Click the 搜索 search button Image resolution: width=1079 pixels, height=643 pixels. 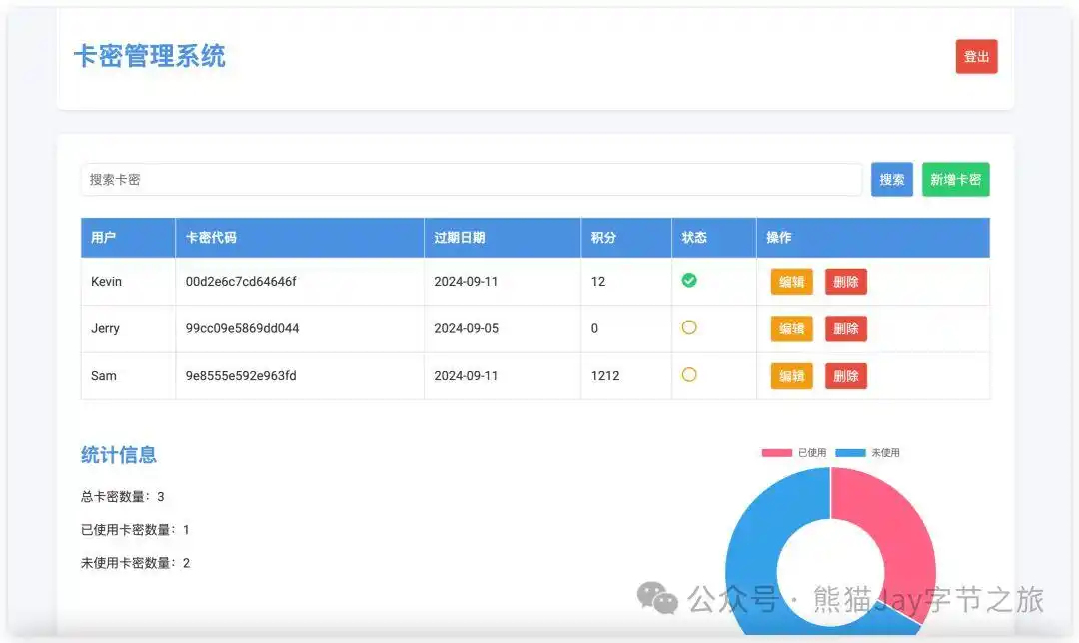[x=891, y=179]
